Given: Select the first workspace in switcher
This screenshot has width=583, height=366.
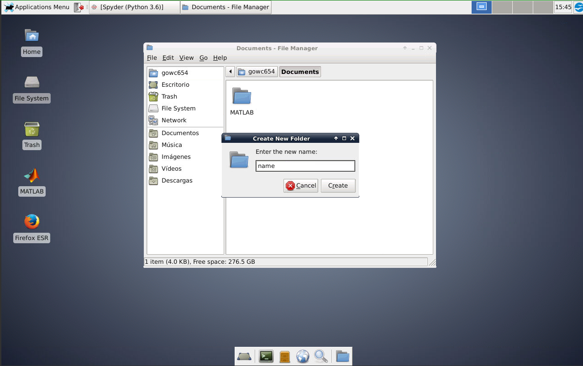Looking at the screenshot, I should (x=482, y=7).
